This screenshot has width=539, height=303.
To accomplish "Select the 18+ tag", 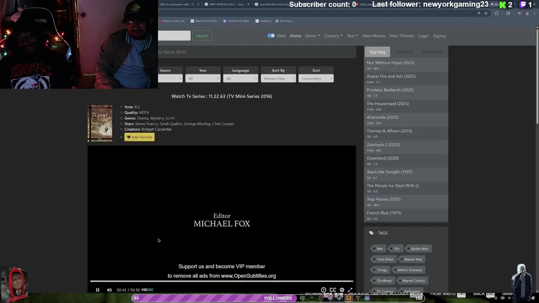I will point(395,249).
